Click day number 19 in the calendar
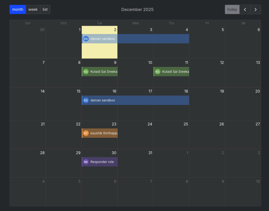Viewport: 269px width, 211px height. pos(222,91)
